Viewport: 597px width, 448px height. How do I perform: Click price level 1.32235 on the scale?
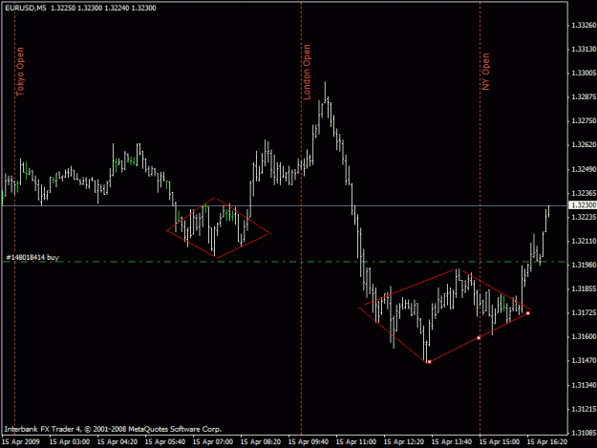pyautogui.click(x=584, y=217)
